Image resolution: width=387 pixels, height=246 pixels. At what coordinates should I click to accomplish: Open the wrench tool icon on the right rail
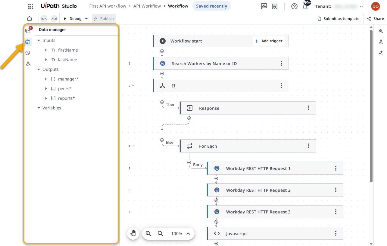(381, 31)
